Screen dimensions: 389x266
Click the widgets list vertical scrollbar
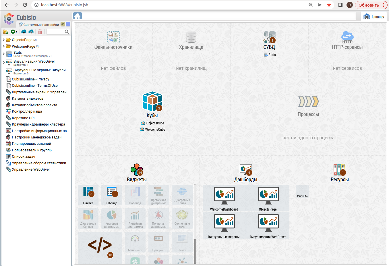point(195,224)
